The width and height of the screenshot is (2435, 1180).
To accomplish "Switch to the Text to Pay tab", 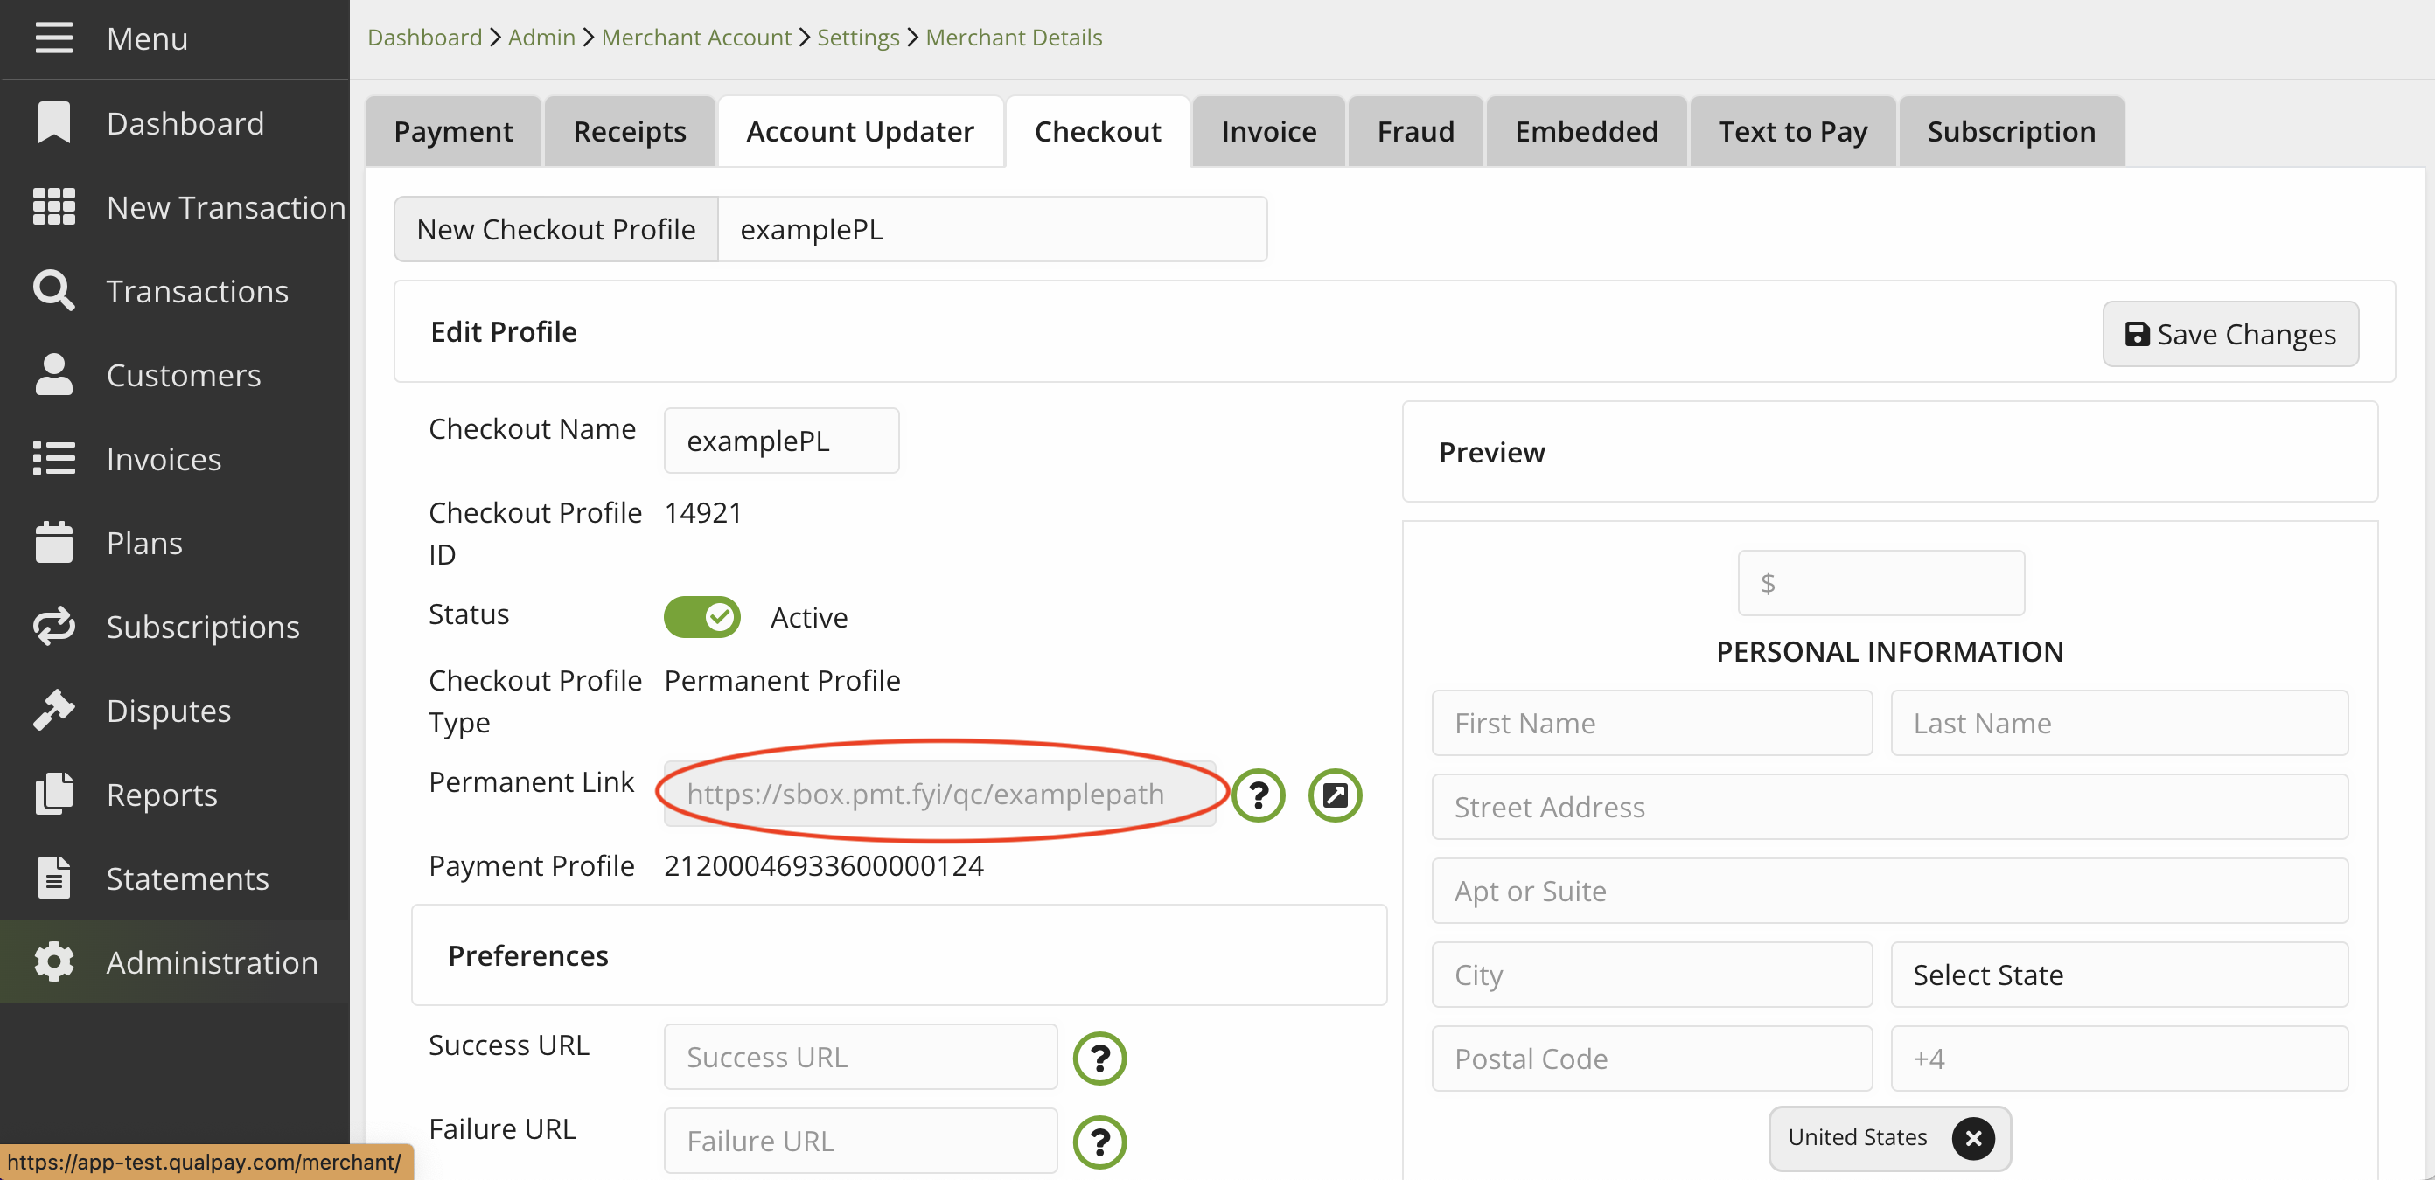I will (1792, 131).
